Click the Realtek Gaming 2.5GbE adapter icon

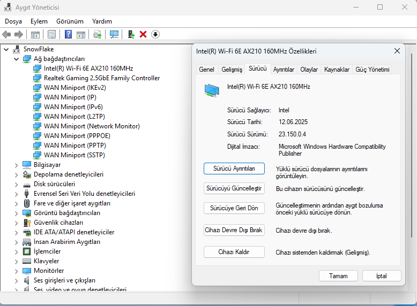tap(37, 78)
